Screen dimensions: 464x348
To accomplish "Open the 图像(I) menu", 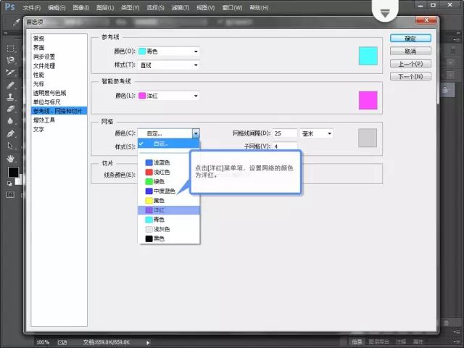I will click(80, 8).
